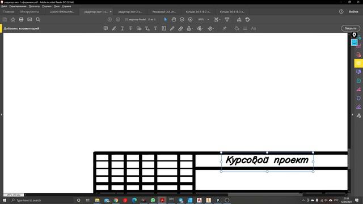
Task: Open the stamp tool dropdown
Action: [x=189, y=28]
